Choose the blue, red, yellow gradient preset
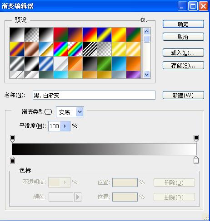The image size is (210, 221). click(x=90, y=34)
